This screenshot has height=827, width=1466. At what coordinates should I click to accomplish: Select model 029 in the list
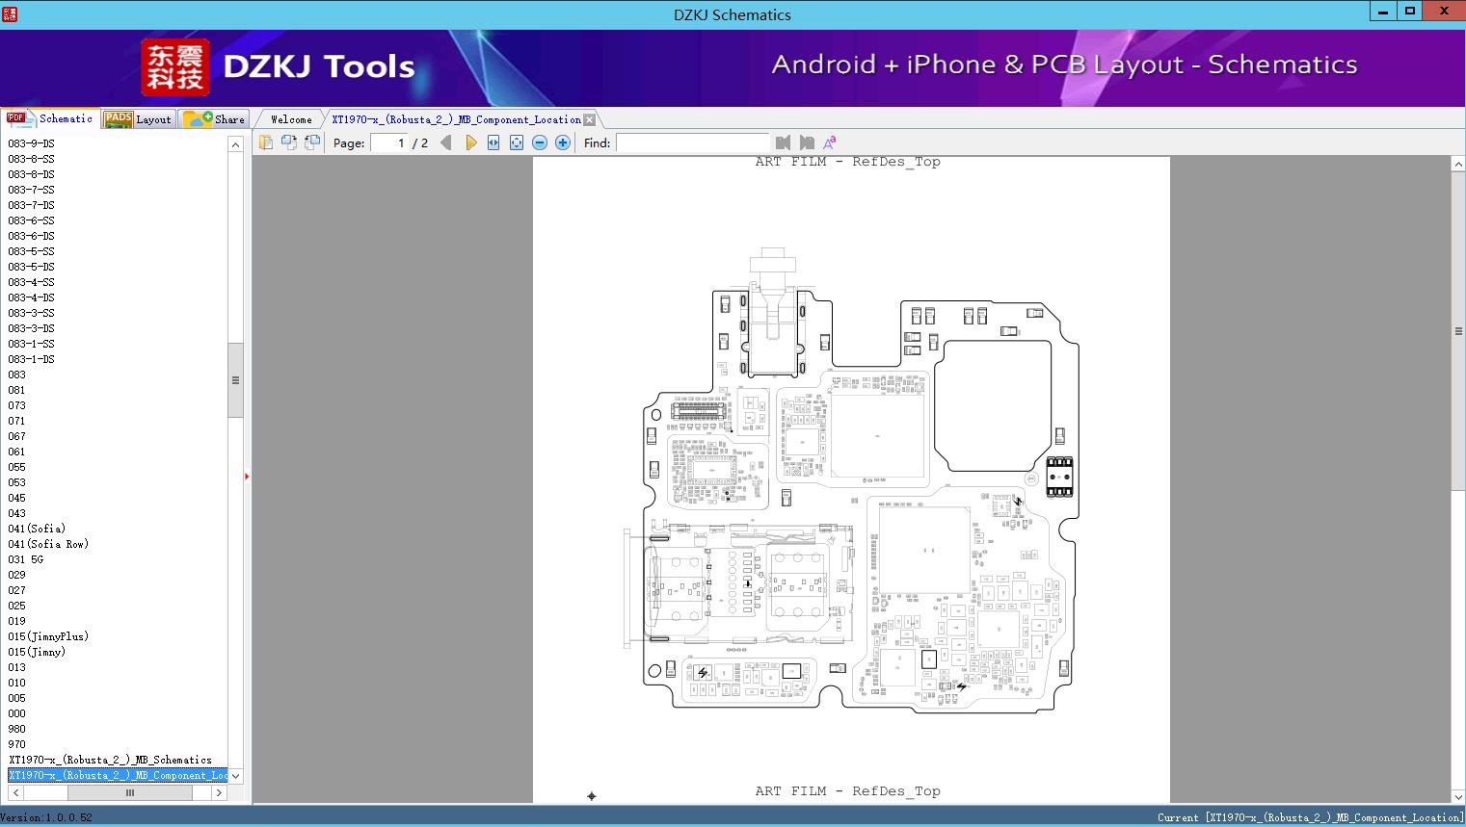coord(16,575)
